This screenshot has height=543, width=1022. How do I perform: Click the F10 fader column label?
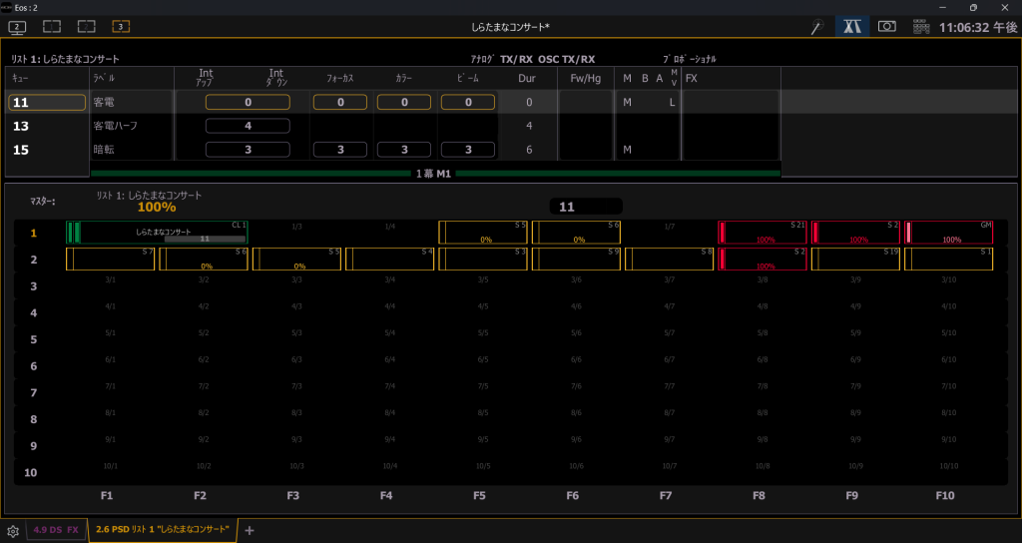945,495
